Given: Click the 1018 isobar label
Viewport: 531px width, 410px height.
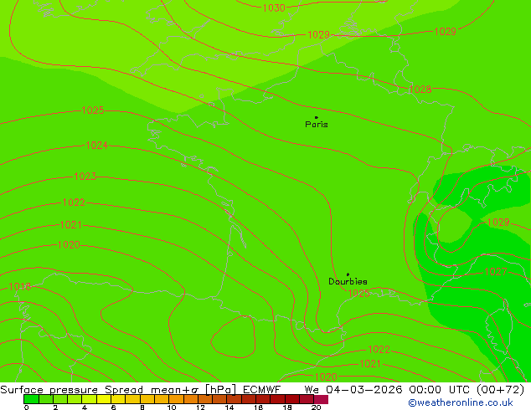Looking at the screenshot, I should point(19,286).
